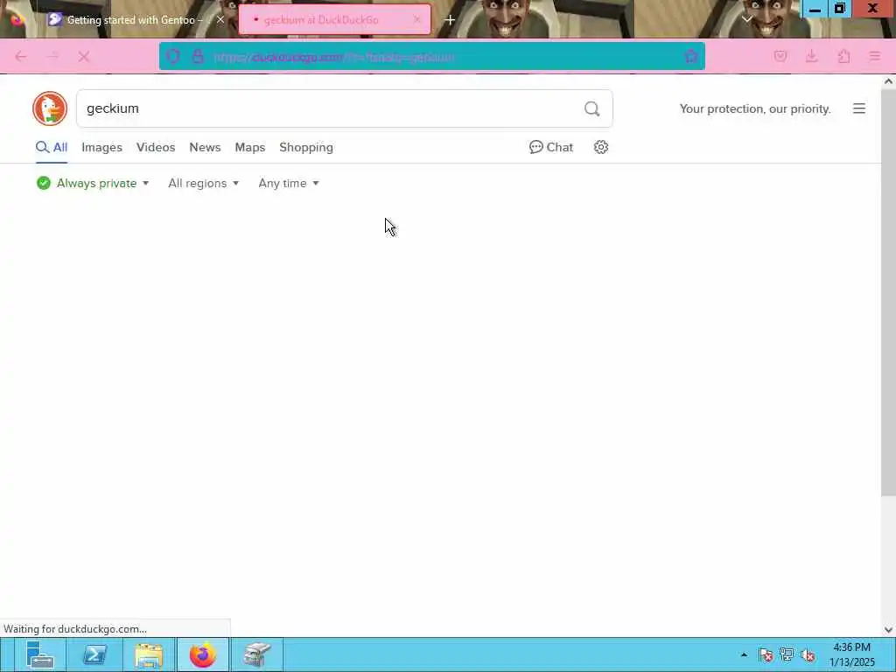Expand Any time filter dropdown
Viewport: 896px width, 672px height.
(289, 183)
